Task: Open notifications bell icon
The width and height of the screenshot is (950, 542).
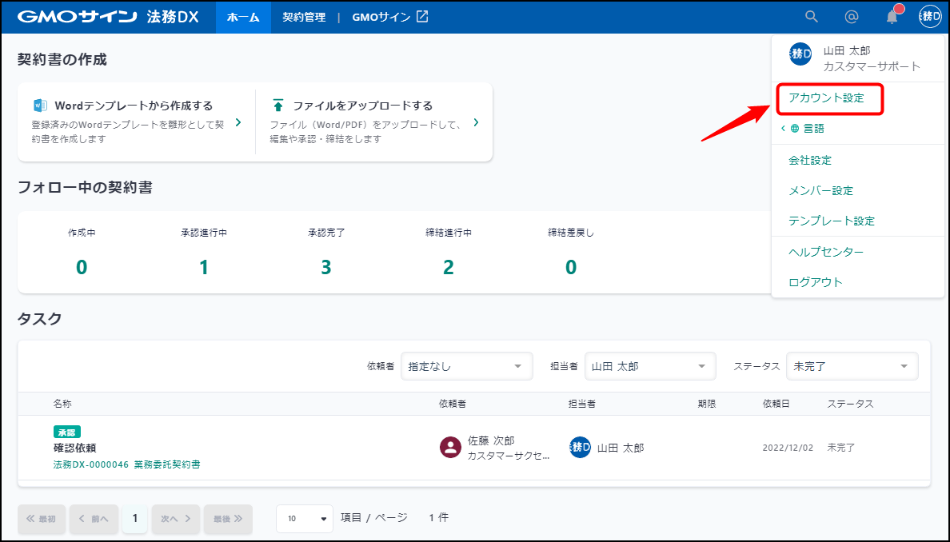Action: [x=892, y=17]
